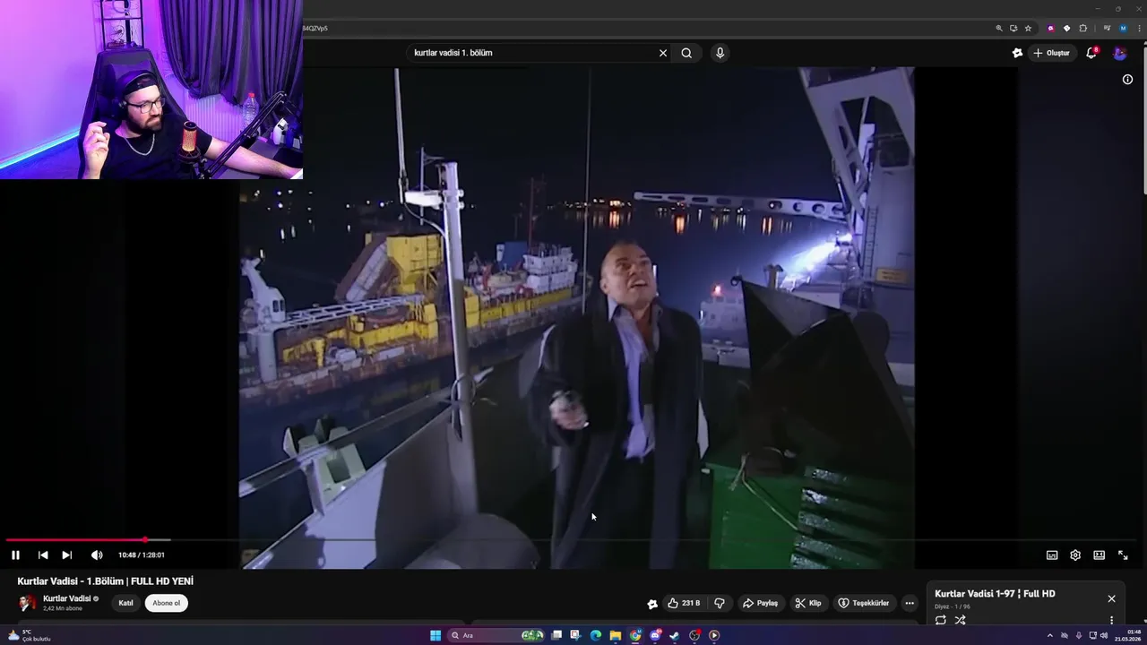Image resolution: width=1147 pixels, height=645 pixels.
Task: Open YouTube notifications bell
Action: (x=1091, y=53)
